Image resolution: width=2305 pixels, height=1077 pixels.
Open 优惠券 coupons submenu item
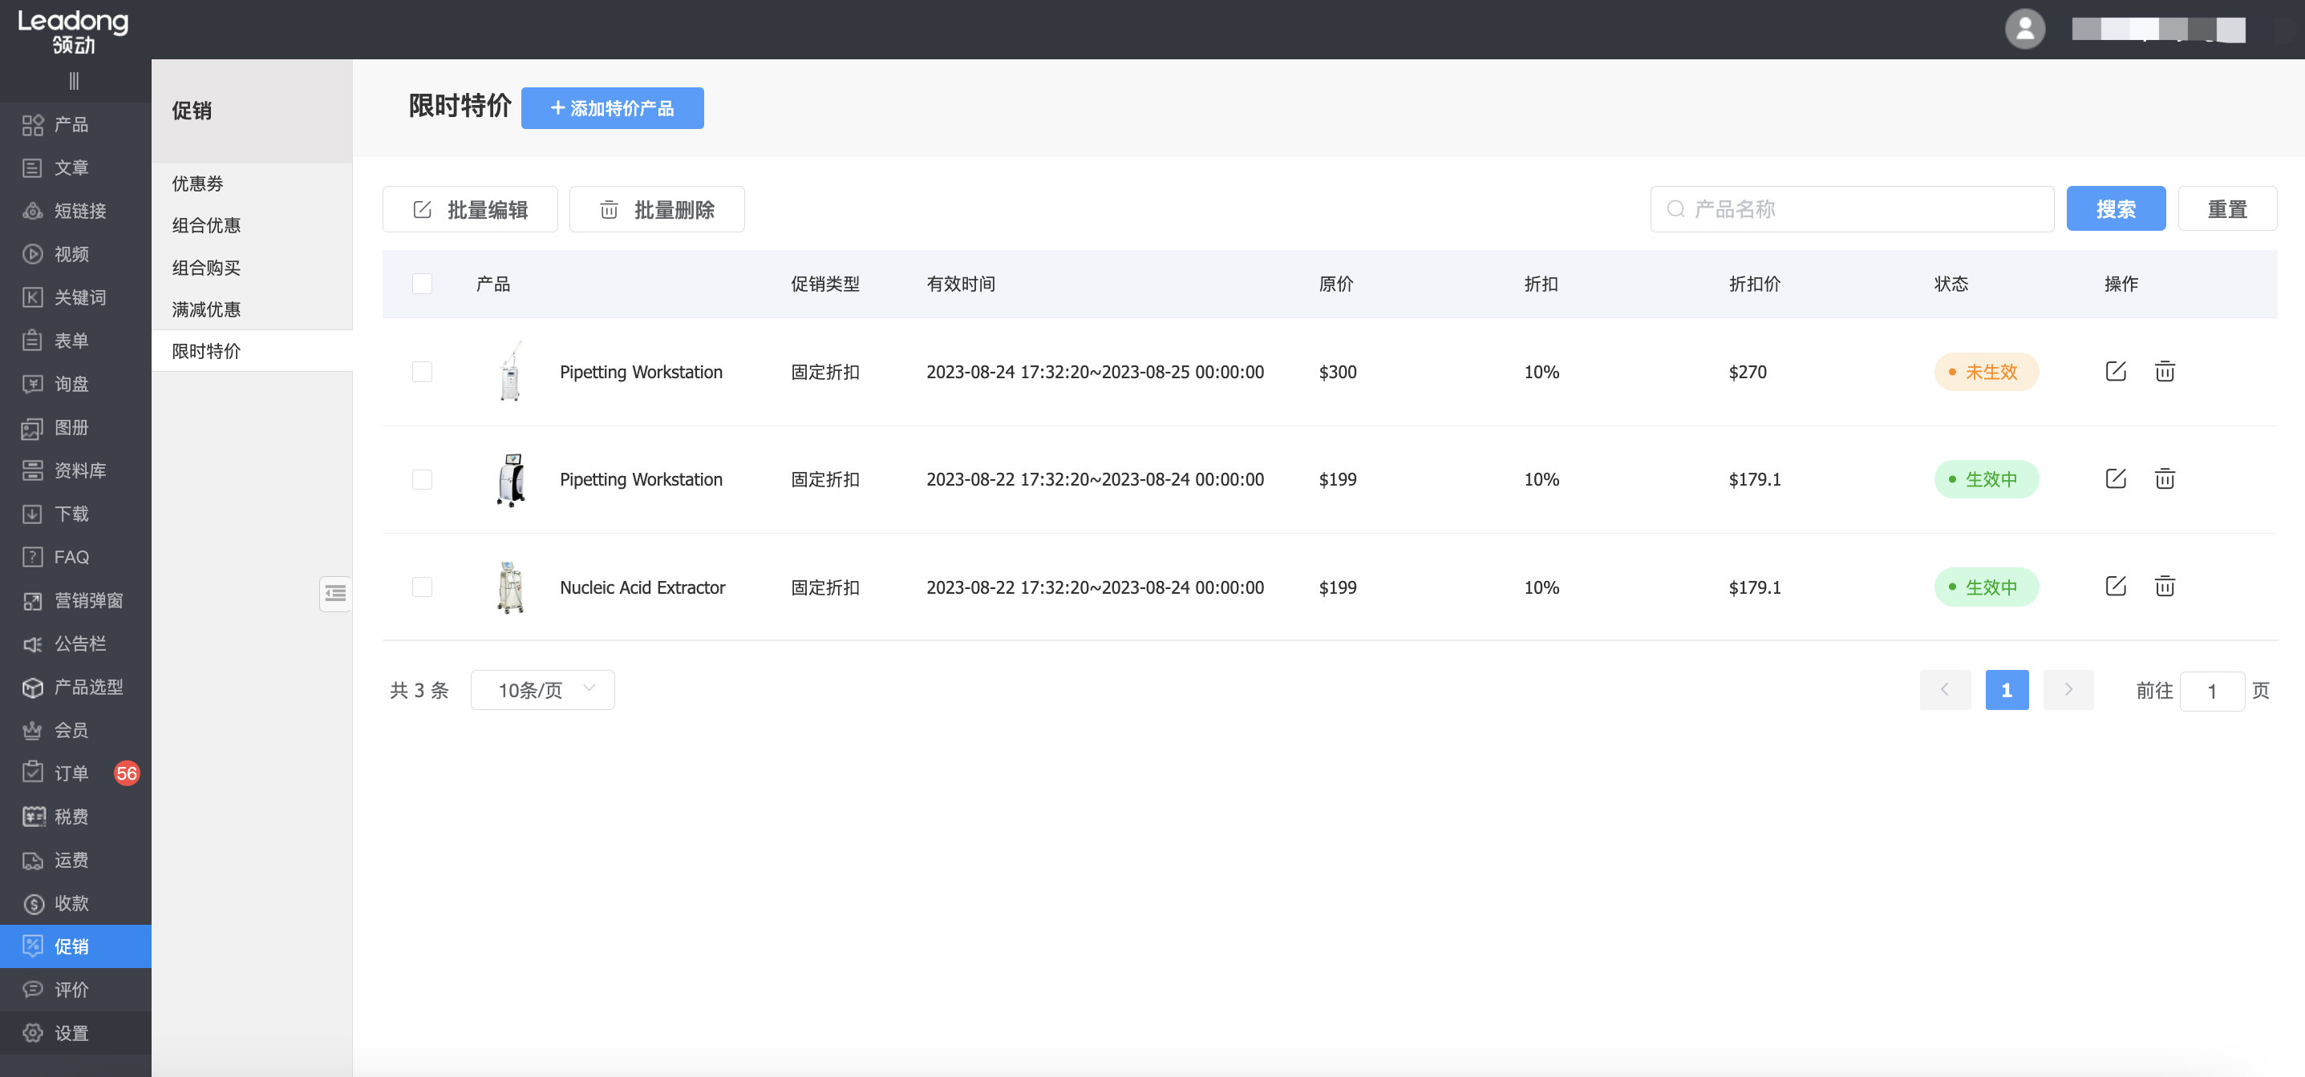pos(198,184)
